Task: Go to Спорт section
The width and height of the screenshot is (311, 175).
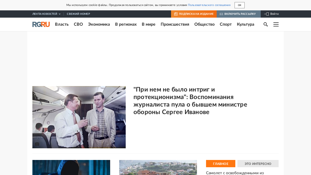Action: [x=226, y=24]
